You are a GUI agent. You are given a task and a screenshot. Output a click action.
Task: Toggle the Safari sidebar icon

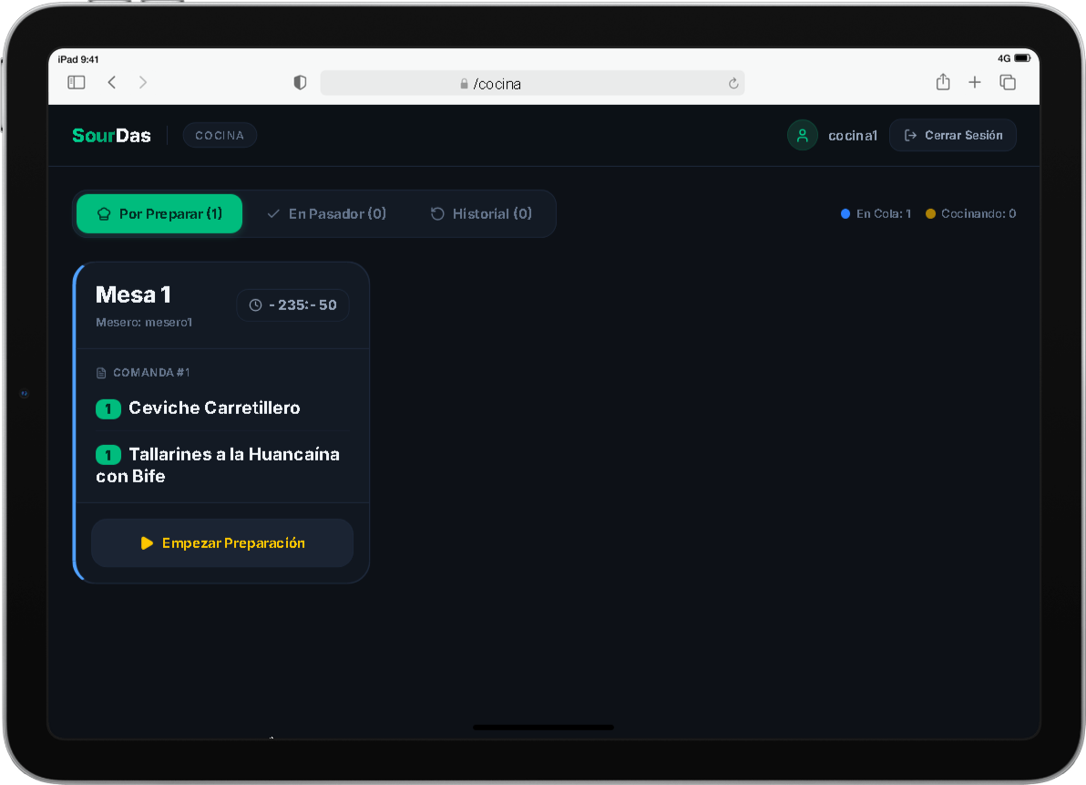coord(77,82)
